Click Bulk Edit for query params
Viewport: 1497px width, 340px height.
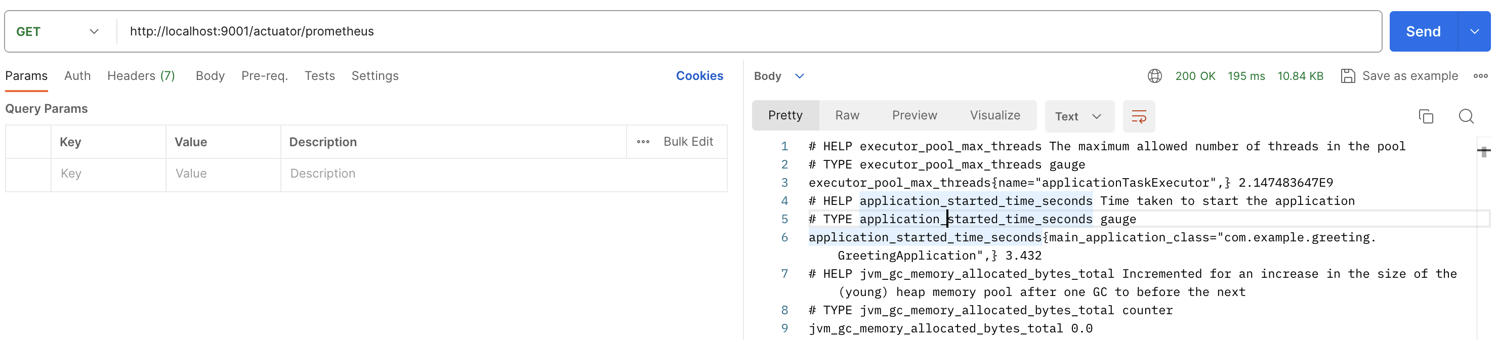[x=687, y=142]
